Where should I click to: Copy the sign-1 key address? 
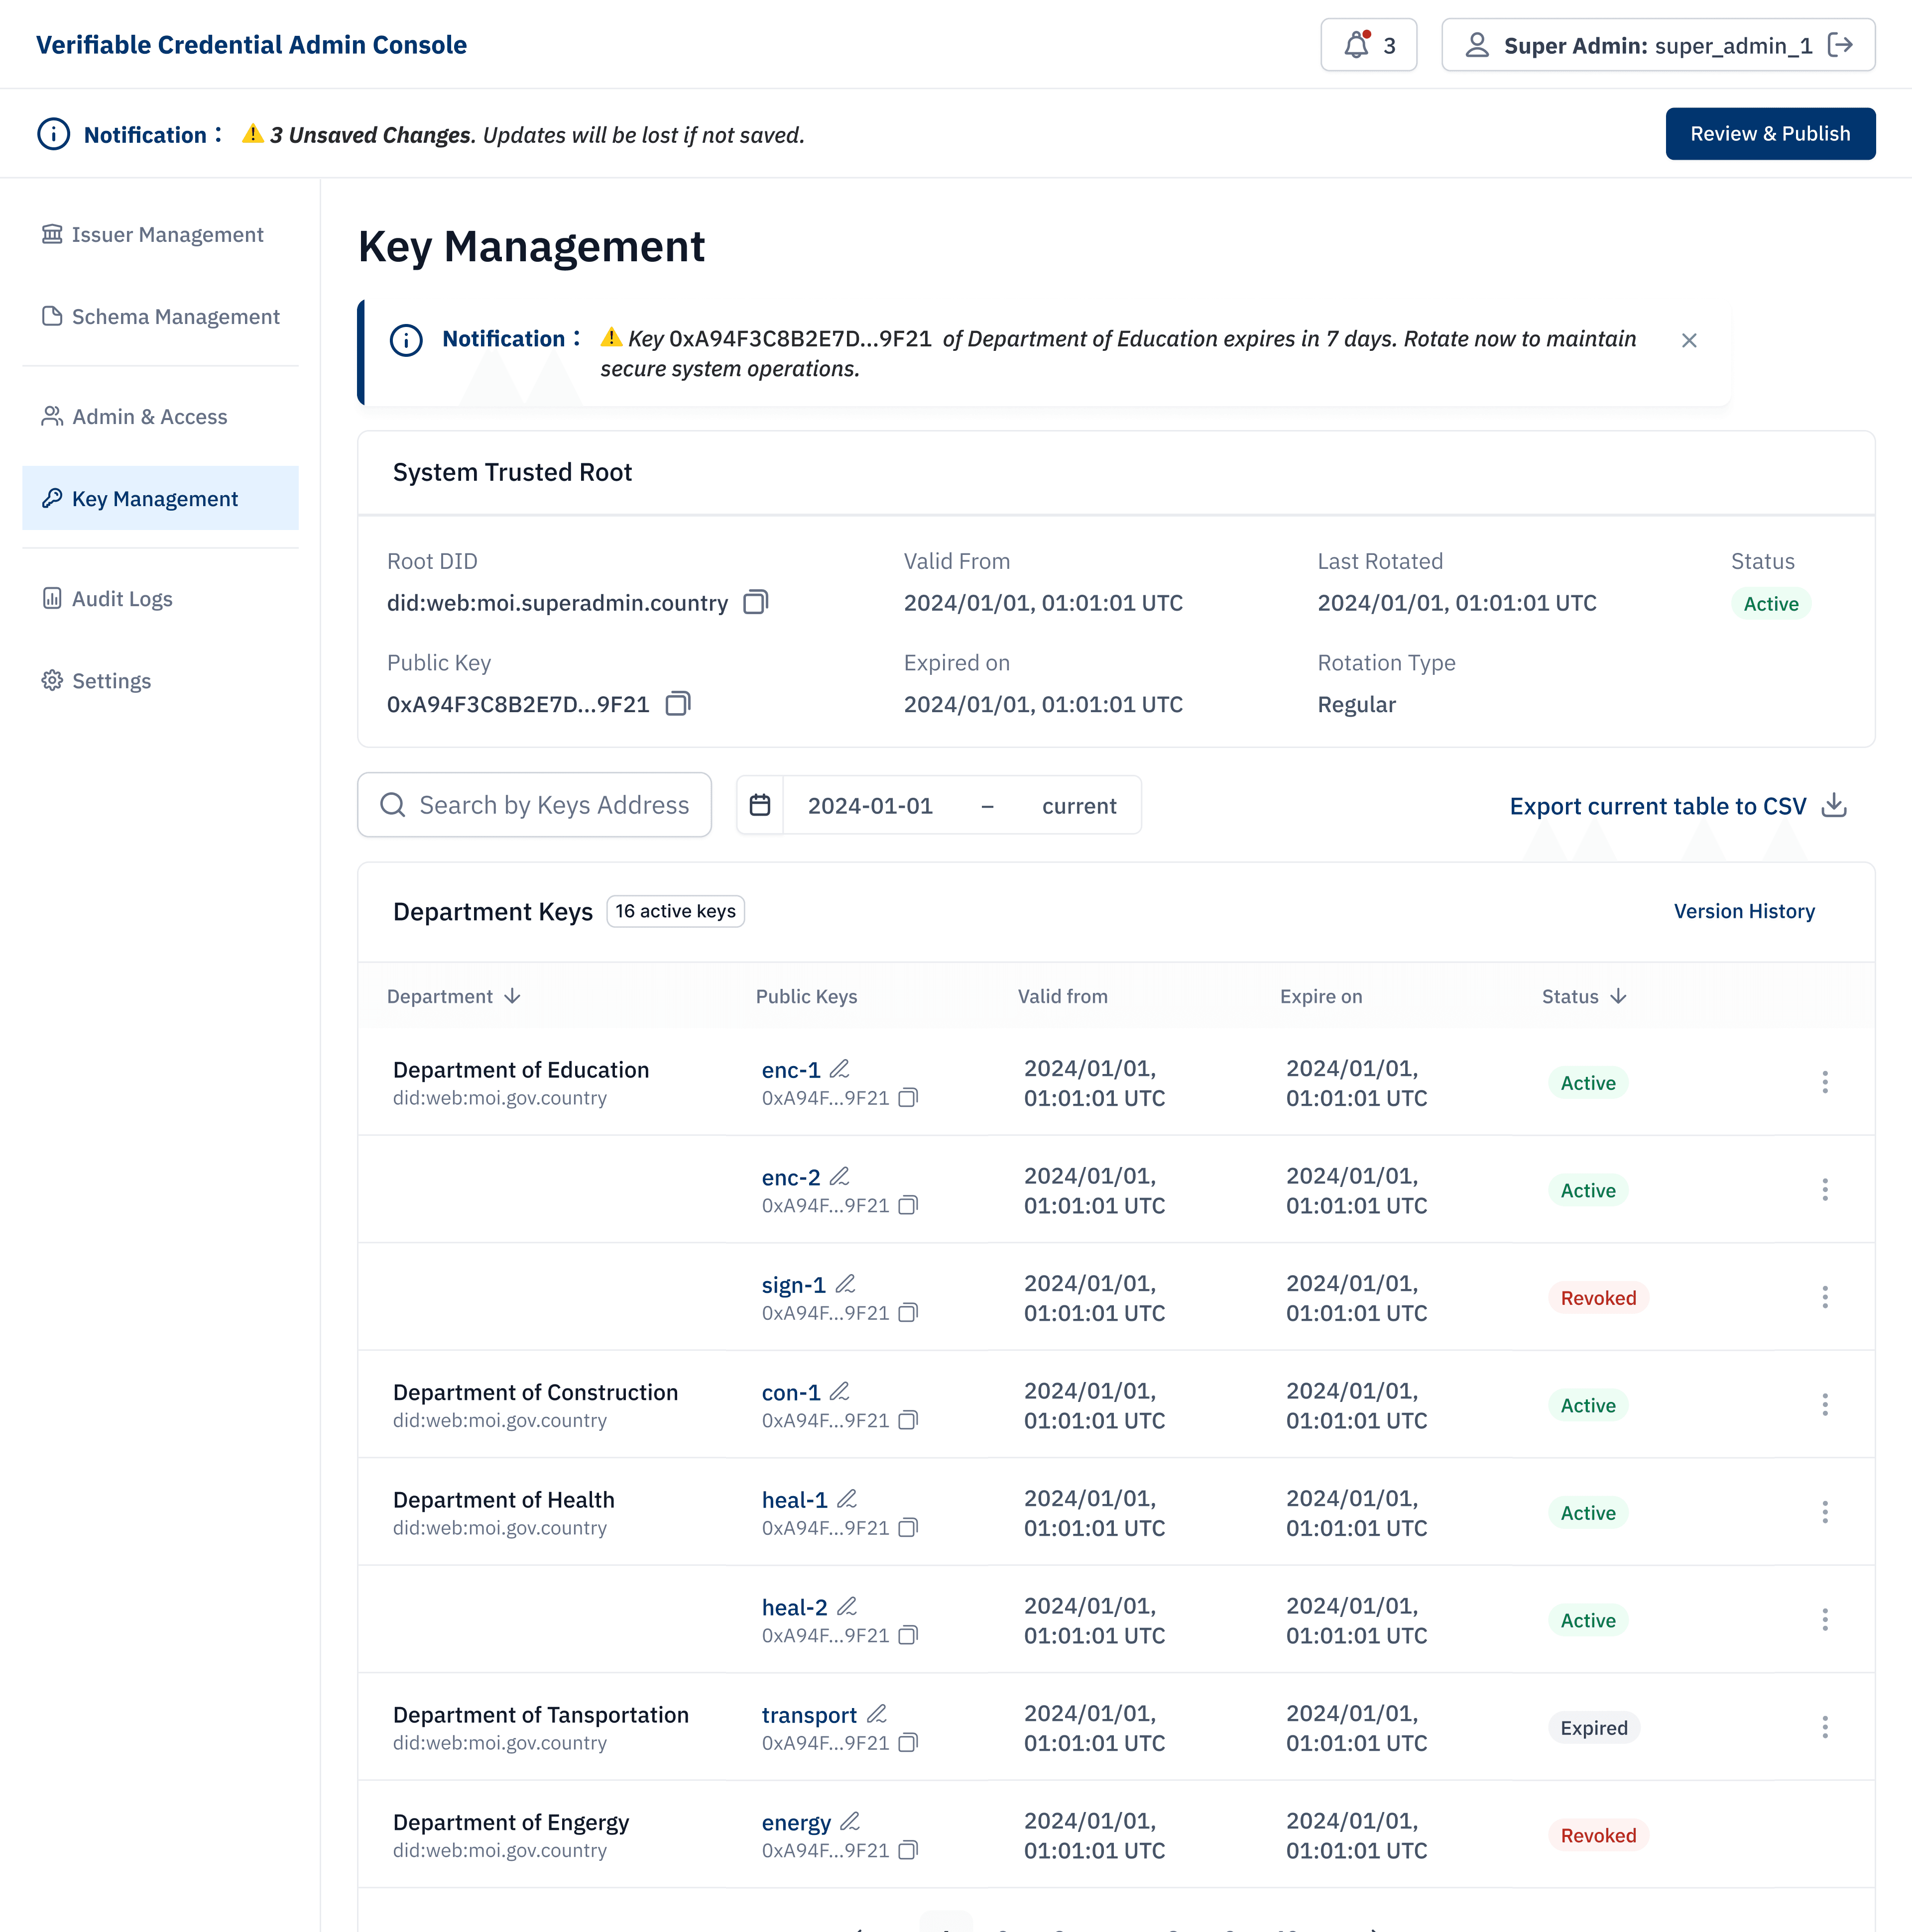[908, 1313]
